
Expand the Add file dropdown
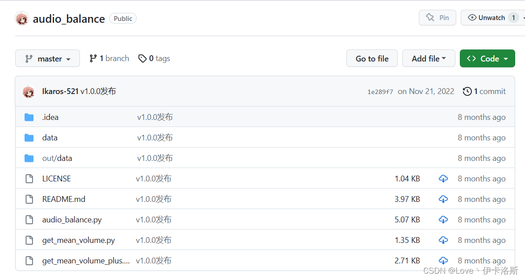pos(429,58)
